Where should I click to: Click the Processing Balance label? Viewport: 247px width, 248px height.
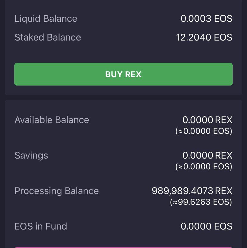[57, 191]
